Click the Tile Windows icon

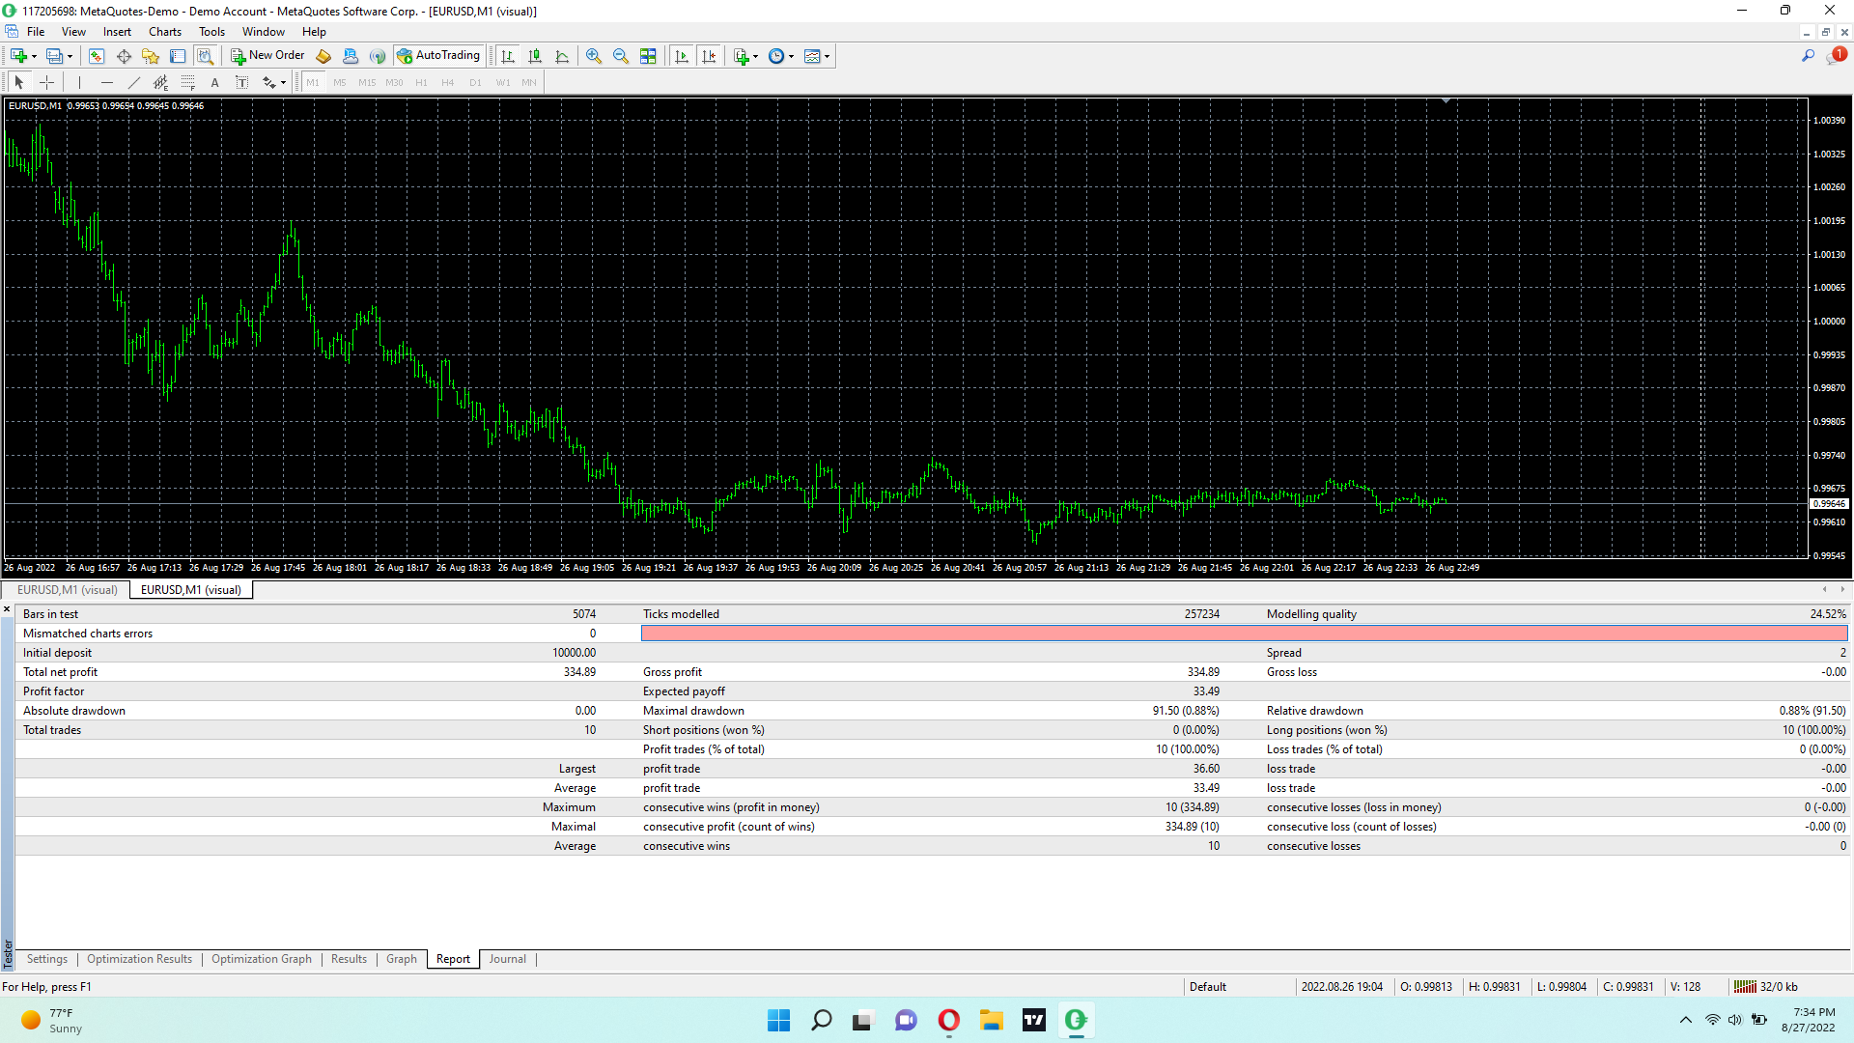(x=648, y=56)
